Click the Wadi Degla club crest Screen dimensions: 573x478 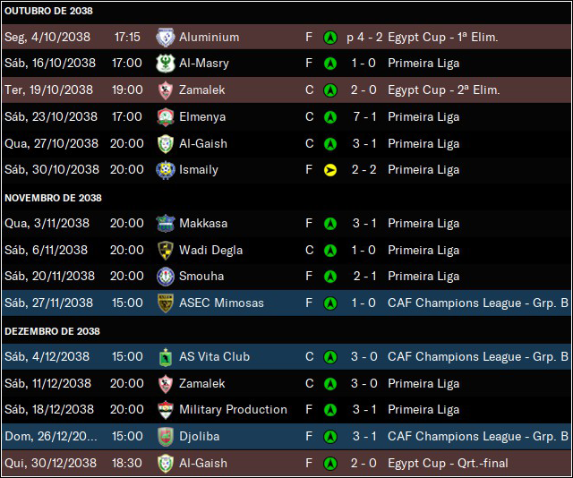coord(165,251)
